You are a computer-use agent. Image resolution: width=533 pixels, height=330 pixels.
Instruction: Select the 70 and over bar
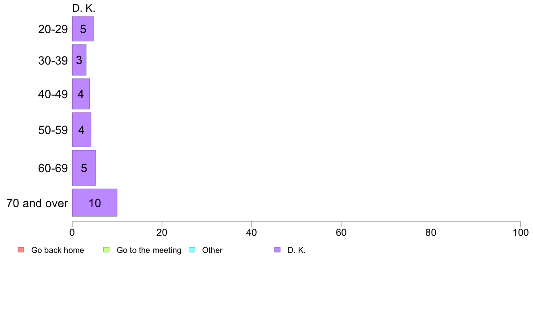[95, 203]
